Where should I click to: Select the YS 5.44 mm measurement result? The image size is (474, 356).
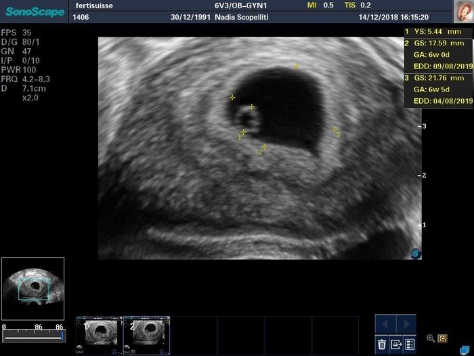[438, 32]
